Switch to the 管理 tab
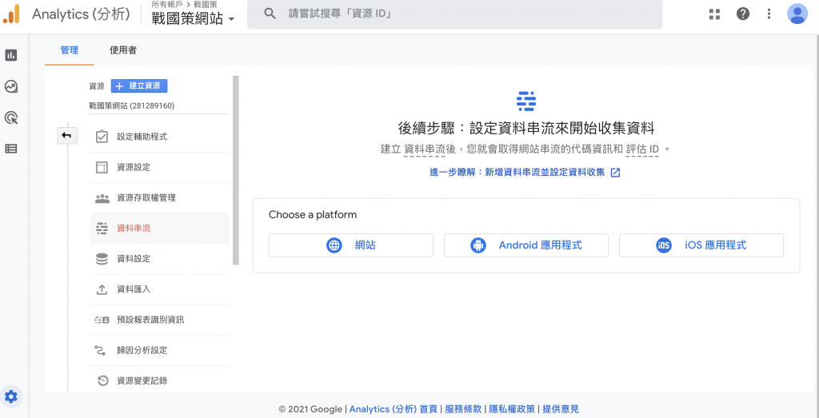 click(x=70, y=50)
